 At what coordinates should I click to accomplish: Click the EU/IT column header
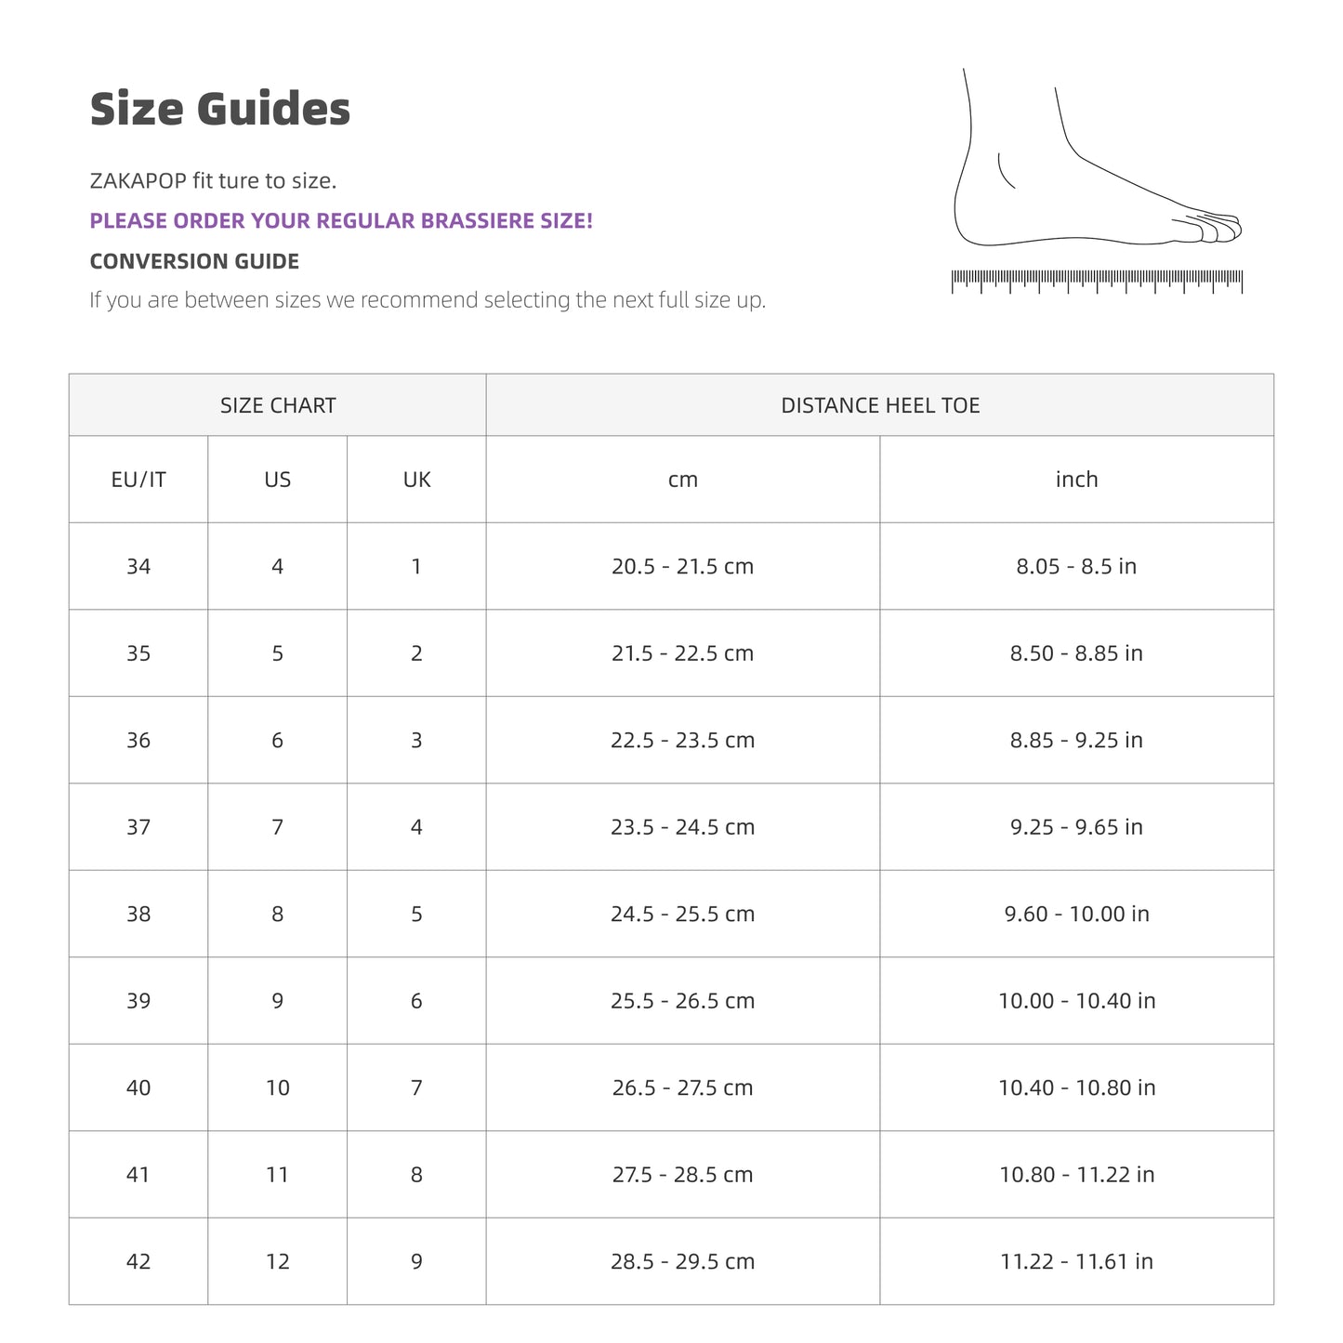click(x=138, y=480)
